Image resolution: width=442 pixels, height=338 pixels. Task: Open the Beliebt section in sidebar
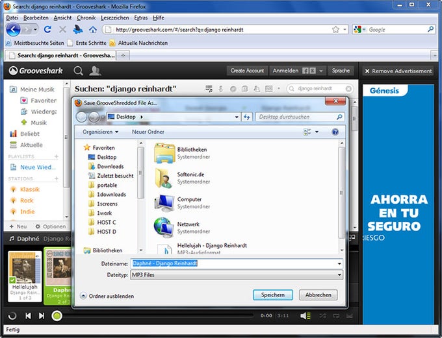(x=25, y=134)
